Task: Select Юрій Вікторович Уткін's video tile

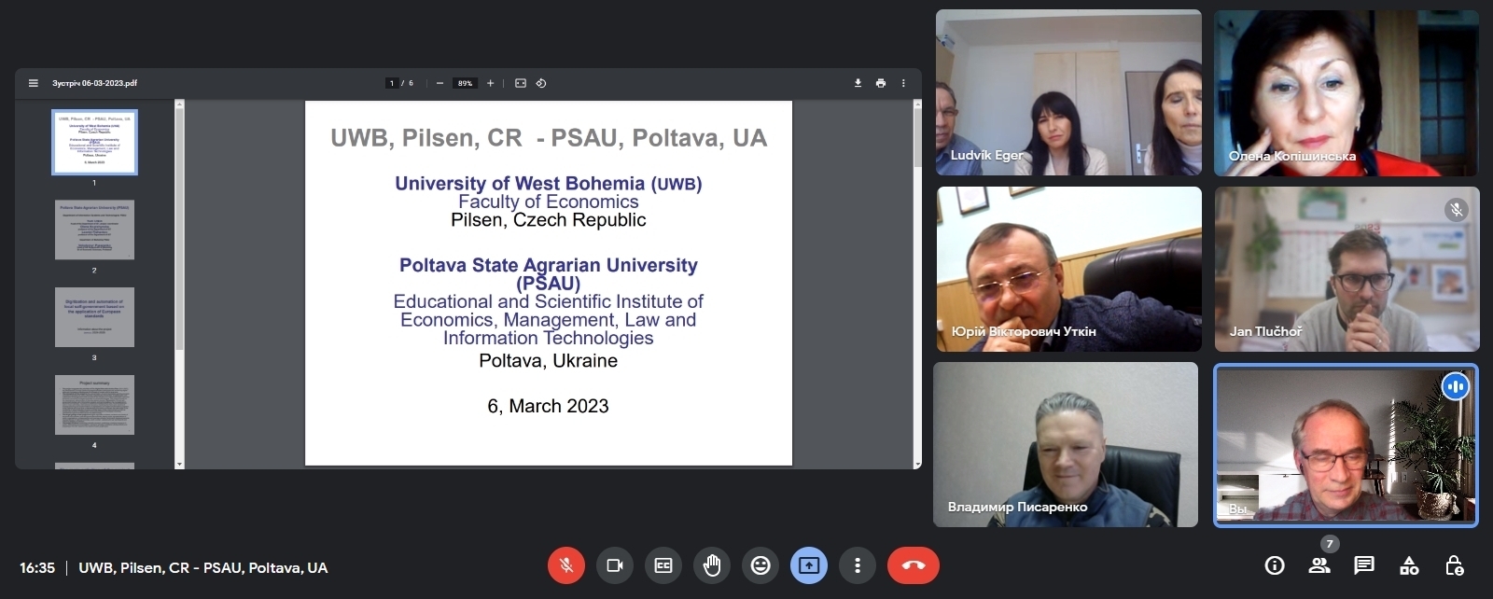Action: click(1069, 269)
